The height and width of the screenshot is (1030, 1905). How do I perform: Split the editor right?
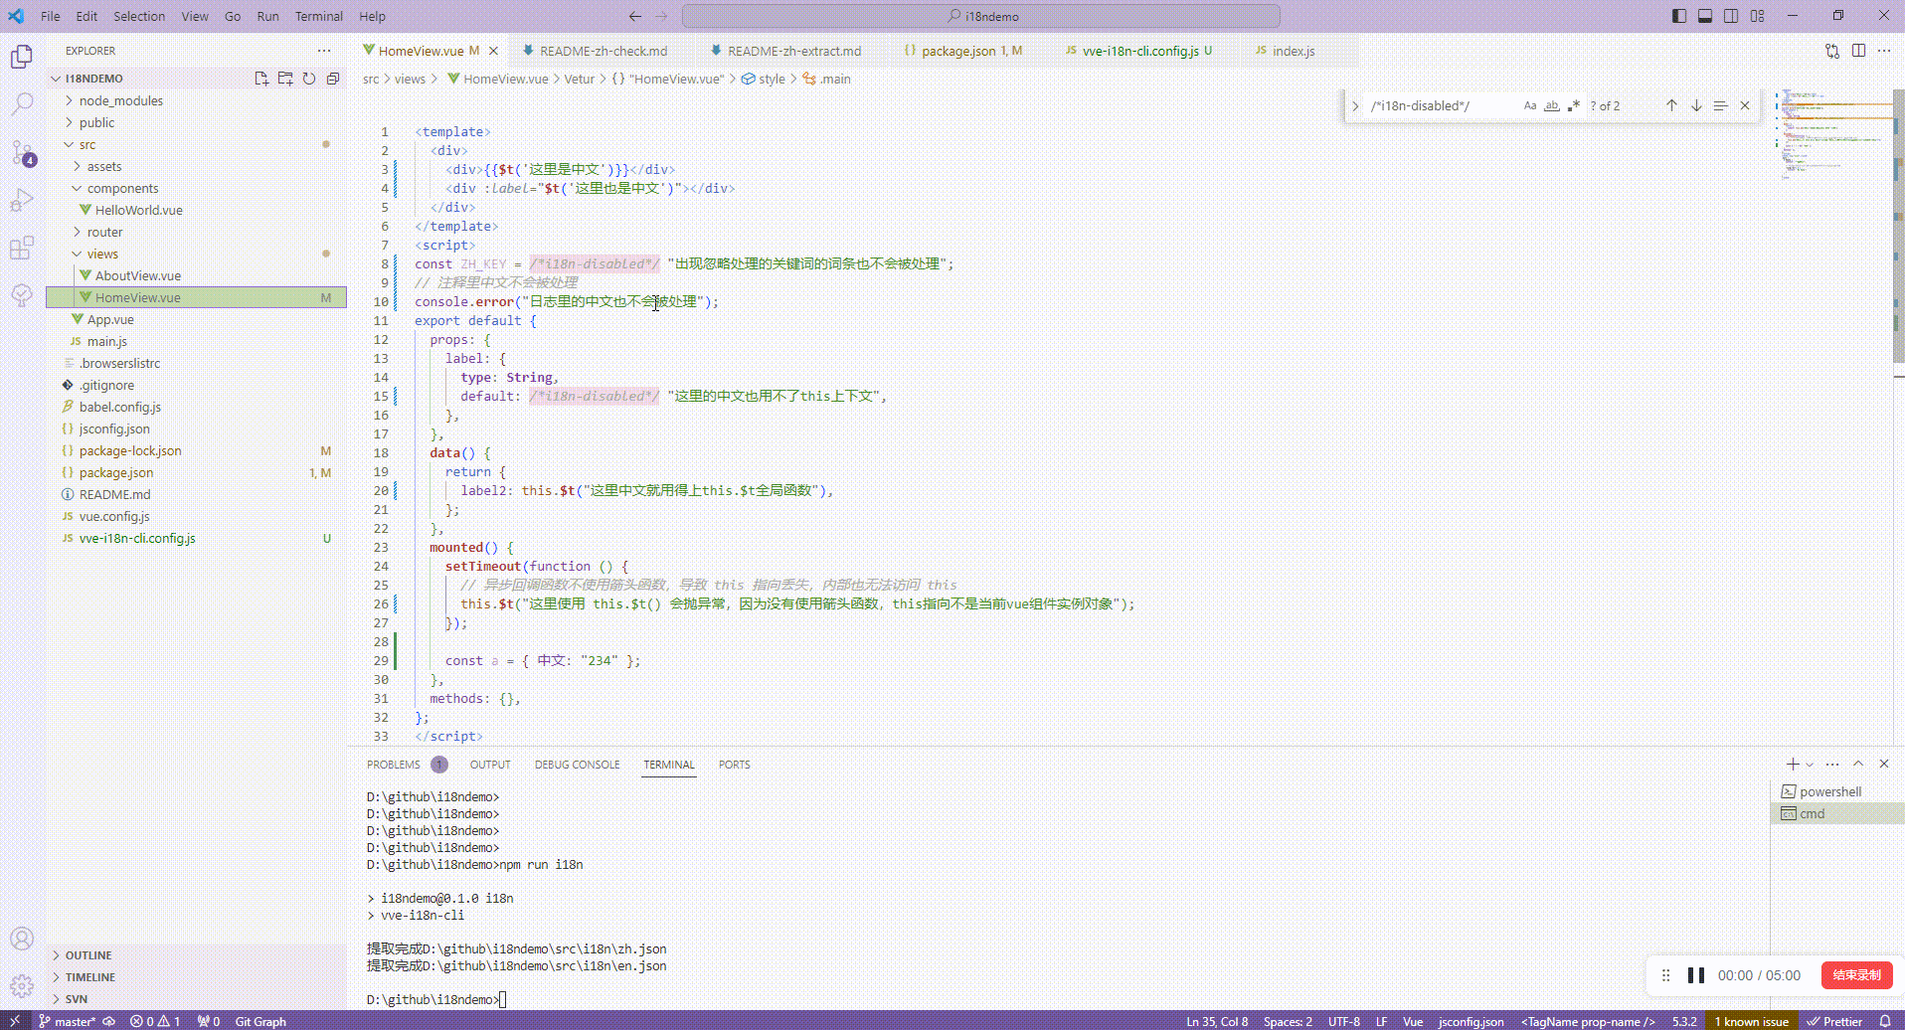pos(1858,51)
